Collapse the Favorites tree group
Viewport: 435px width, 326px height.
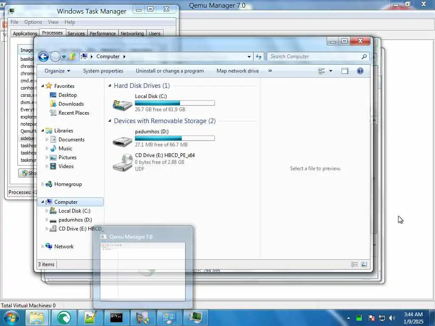click(x=42, y=86)
